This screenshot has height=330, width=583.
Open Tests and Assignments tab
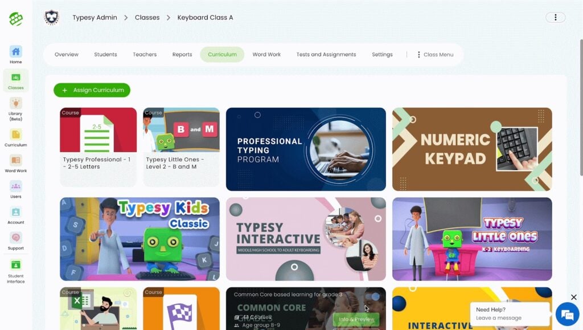[326, 54]
